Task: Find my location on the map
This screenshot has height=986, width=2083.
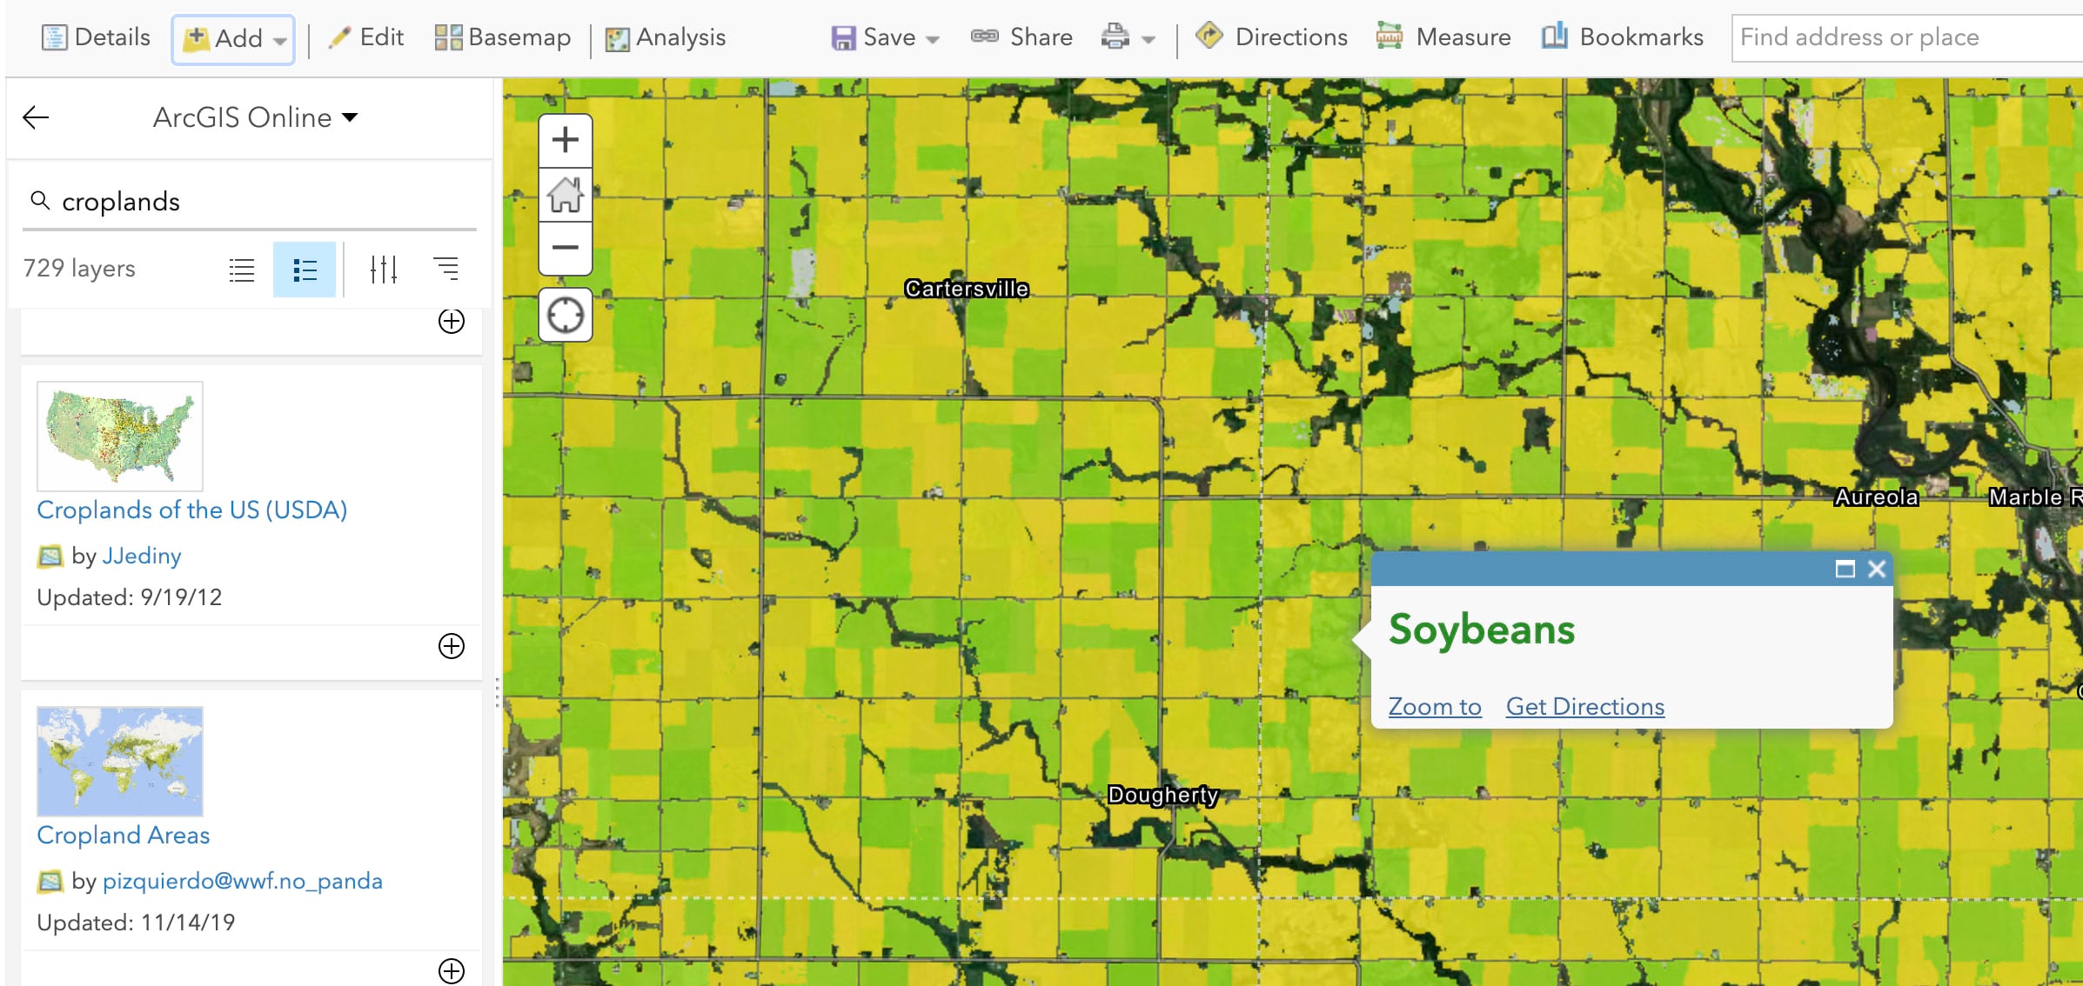Action: (x=566, y=315)
